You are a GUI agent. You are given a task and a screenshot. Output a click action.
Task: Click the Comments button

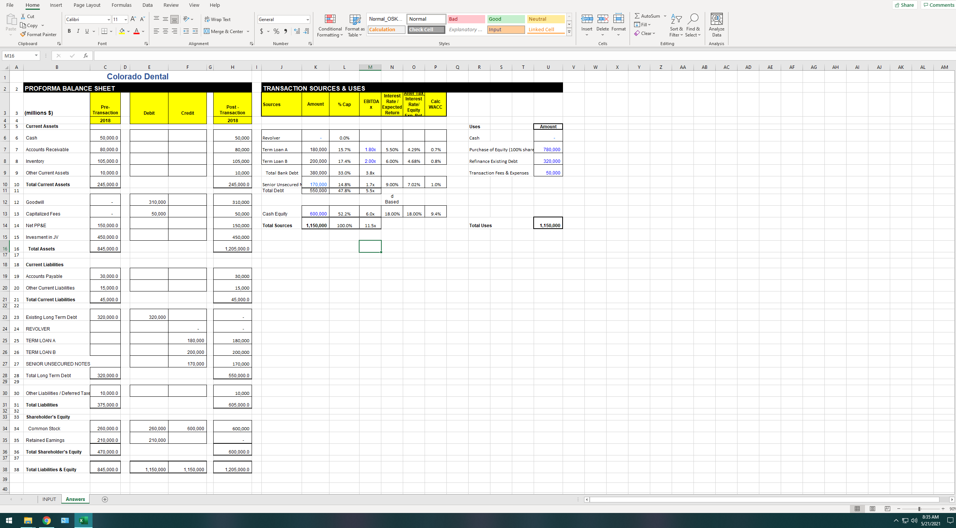(939, 5)
